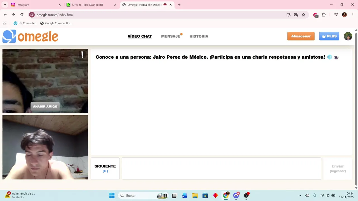Click the exclamation report icon on stranger video
358x201 pixels.
pos(82,54)
